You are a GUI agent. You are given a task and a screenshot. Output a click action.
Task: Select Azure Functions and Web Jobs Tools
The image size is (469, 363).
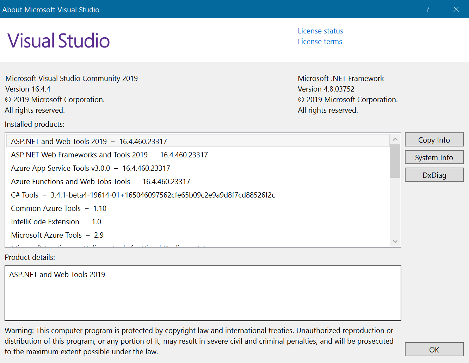pyautogui.click(x=198, y=181)
